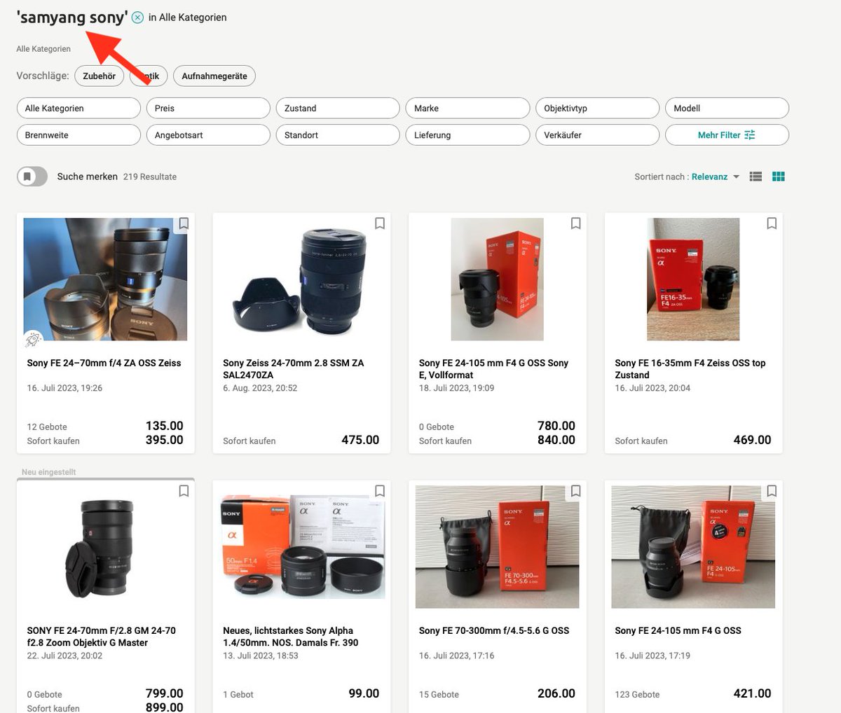The image size is (841, 713).
Task: Click the 15 Gebote label
Action: coord(439,694)
